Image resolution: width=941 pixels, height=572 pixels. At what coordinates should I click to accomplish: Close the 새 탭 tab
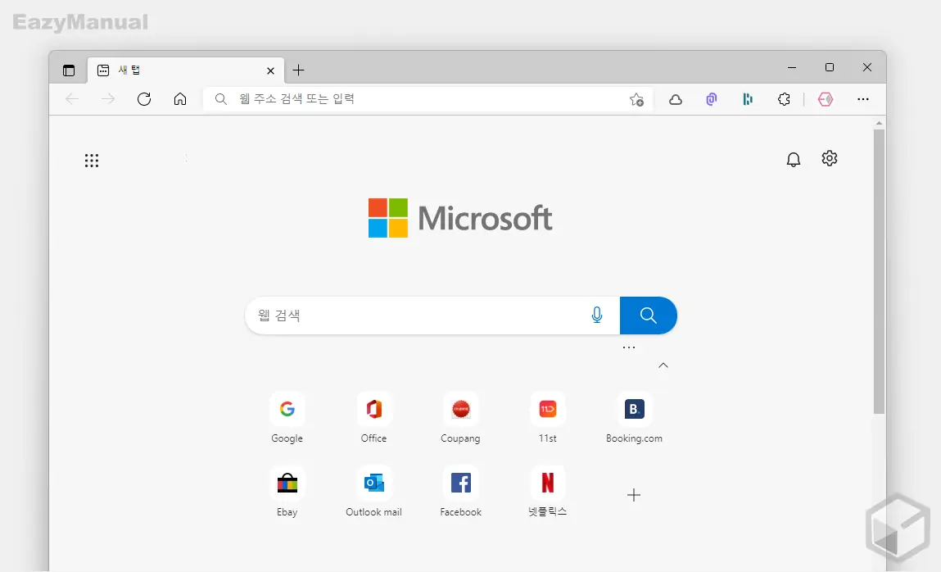click(270, 70)
